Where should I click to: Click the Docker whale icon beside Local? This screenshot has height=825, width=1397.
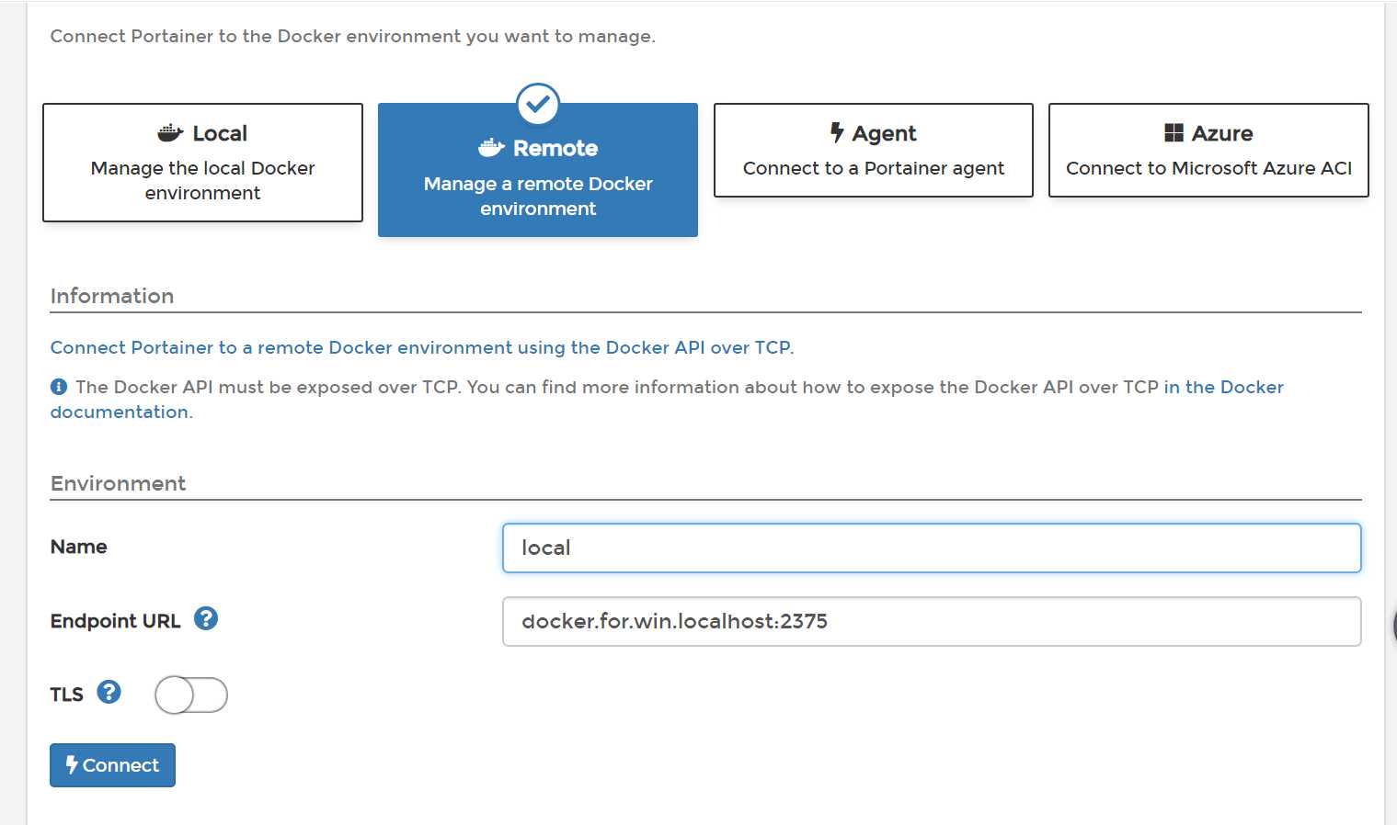170,133
